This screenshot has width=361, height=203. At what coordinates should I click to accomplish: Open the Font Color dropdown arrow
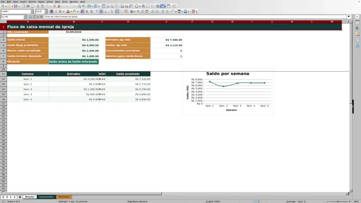pos(71,12)
